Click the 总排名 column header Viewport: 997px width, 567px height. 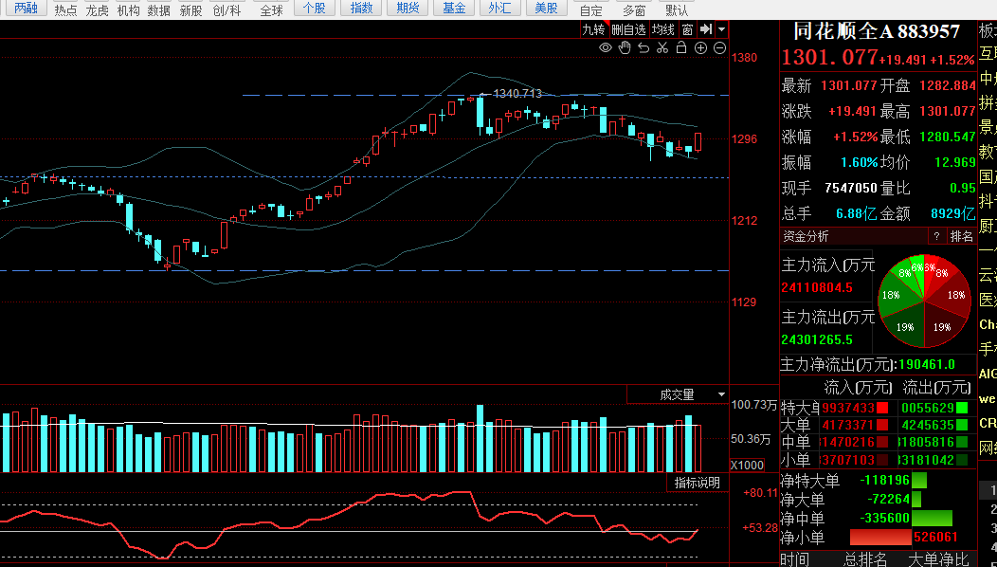[x=865, y=559]
